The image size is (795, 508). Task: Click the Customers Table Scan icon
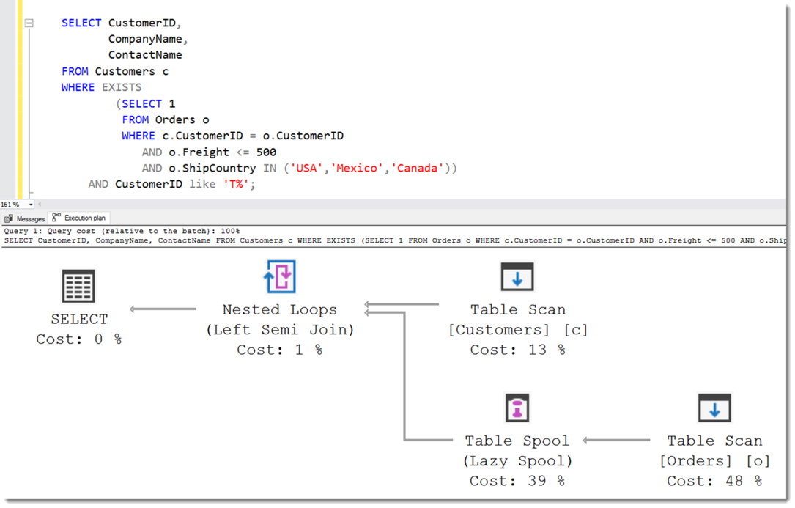click(x=517, y=276)
